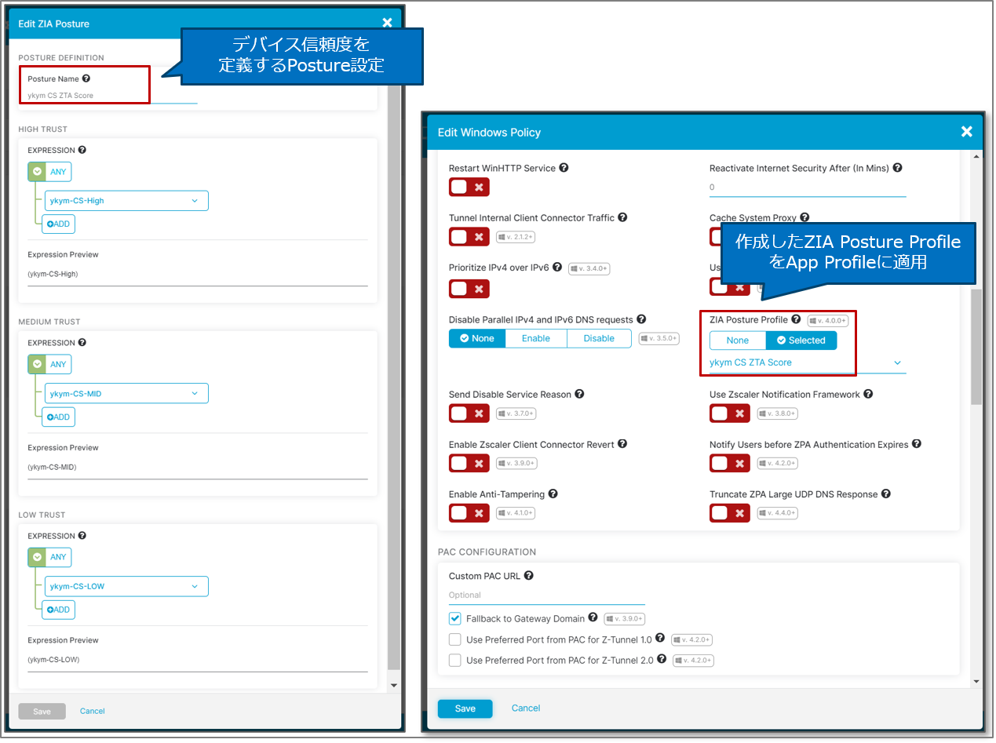Show help for Truncate ZPA Large UDP DNS Response

click(885, 494)
